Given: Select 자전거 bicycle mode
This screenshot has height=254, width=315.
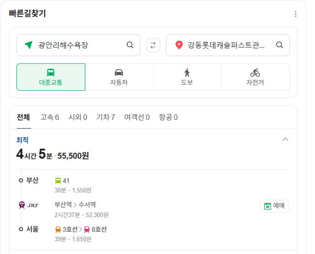Looking at the screenshot, I should coord(255,77).
